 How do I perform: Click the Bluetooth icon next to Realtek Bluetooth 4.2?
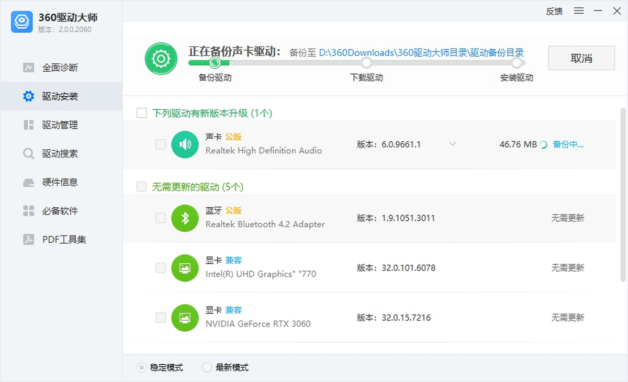pos(185,218)
